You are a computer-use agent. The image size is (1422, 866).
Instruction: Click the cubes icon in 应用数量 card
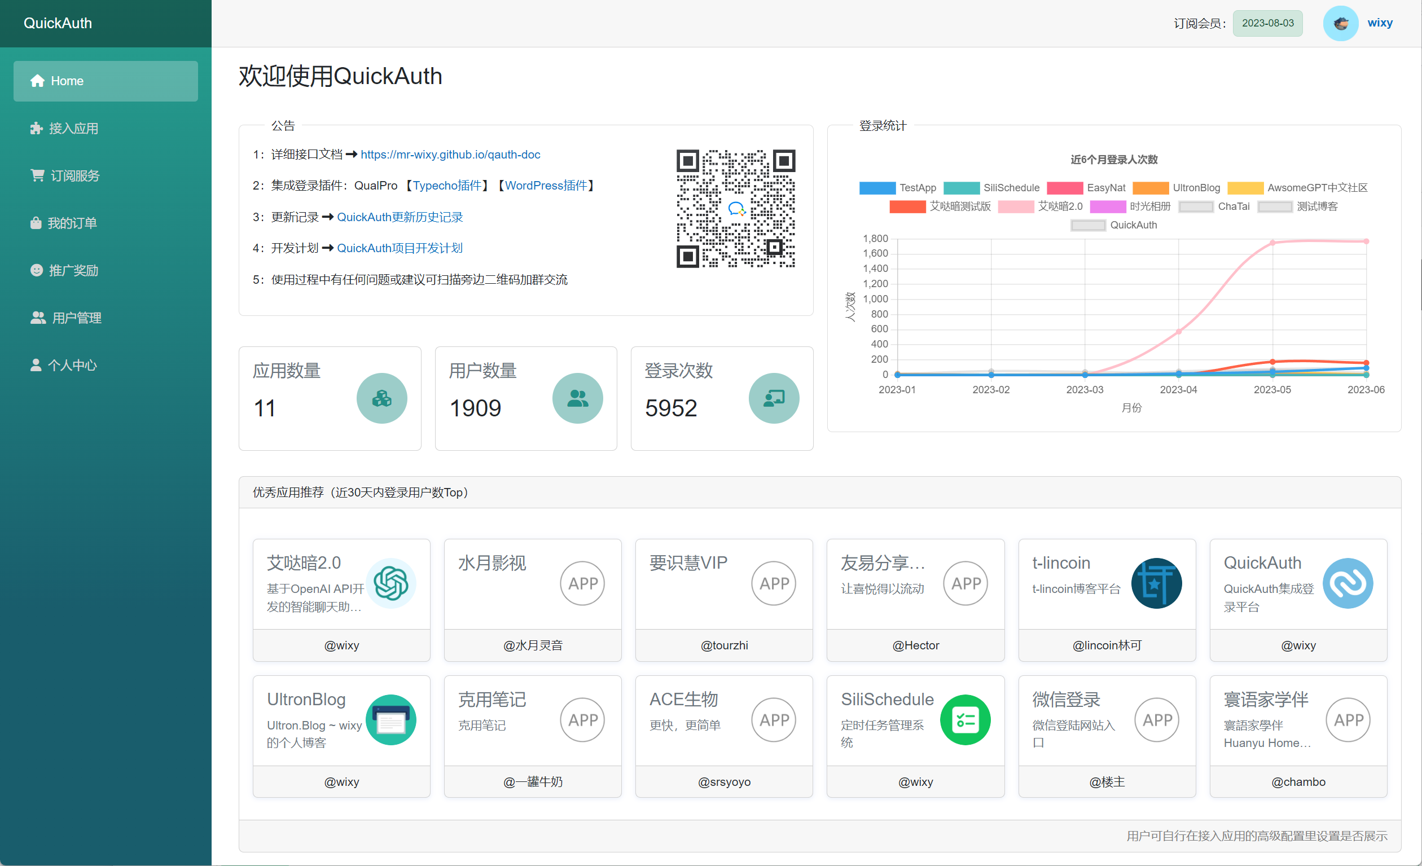[381, 398]
